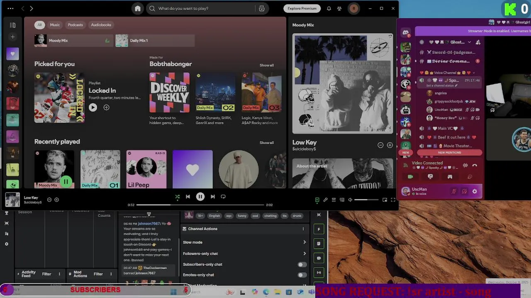Add Low Key to Liked Songs in panel

390,145
